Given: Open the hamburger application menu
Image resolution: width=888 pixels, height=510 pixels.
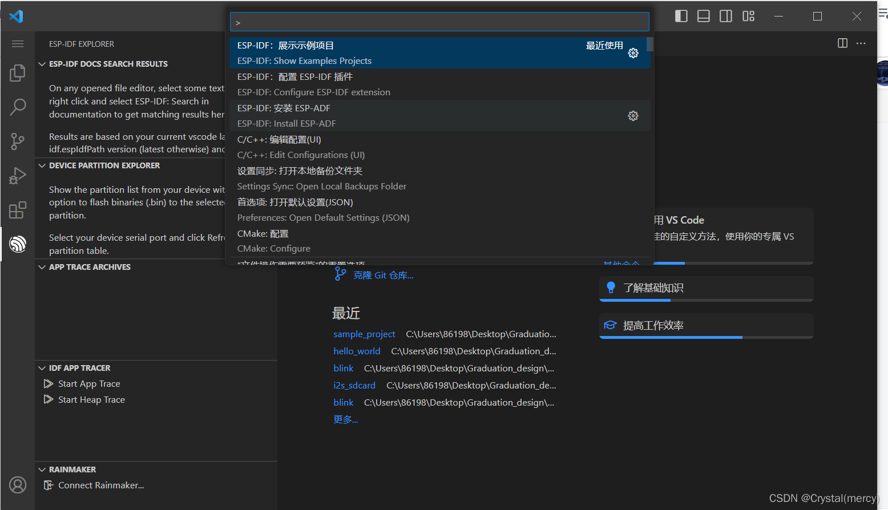Looking at the screenshot, I should click(x=18, y=44).
